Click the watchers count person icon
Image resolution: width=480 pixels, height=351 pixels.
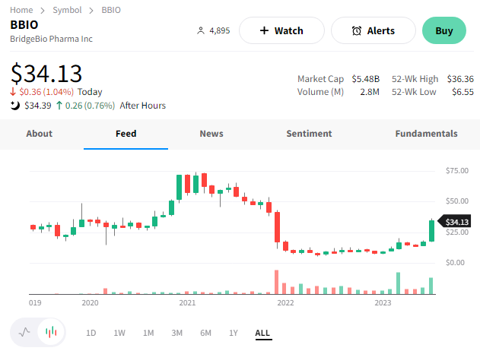coord(201,31)
